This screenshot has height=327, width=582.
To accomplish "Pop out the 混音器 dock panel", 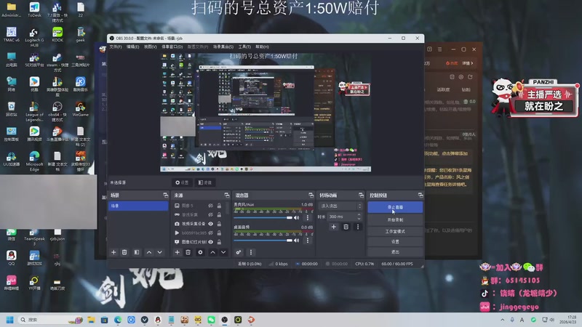I will 311,195.
